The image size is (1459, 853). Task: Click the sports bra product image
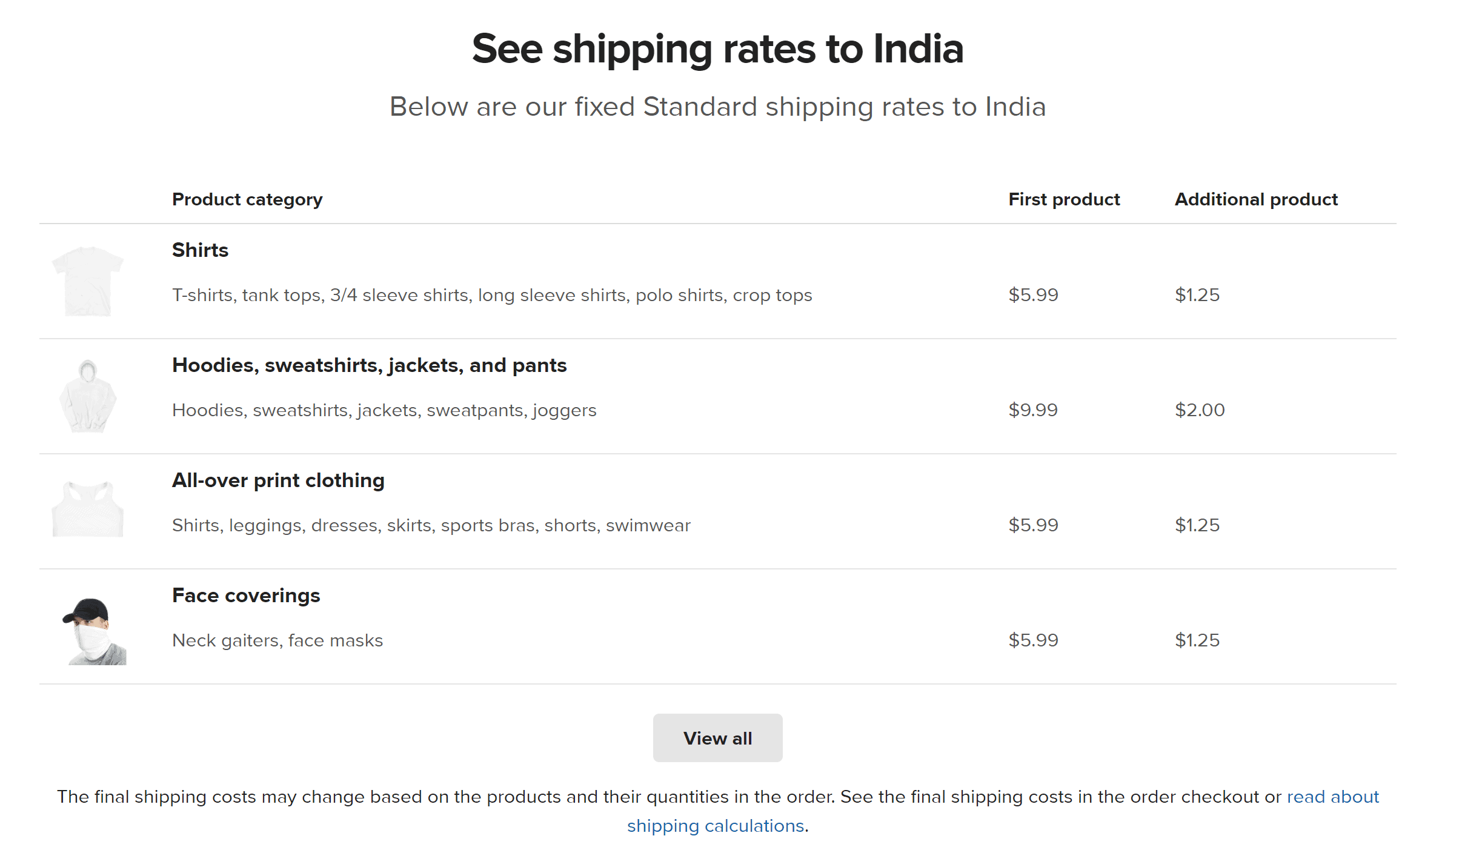coord(88,509)
